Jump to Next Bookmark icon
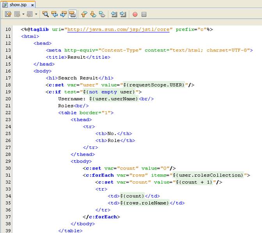The height and width of the screenshot is (233, 262). point(93,14)
